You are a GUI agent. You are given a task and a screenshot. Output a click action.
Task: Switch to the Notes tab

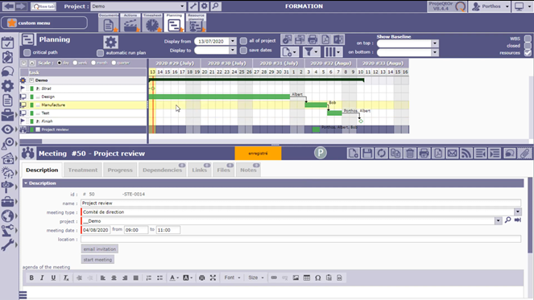tap(248, 170)
